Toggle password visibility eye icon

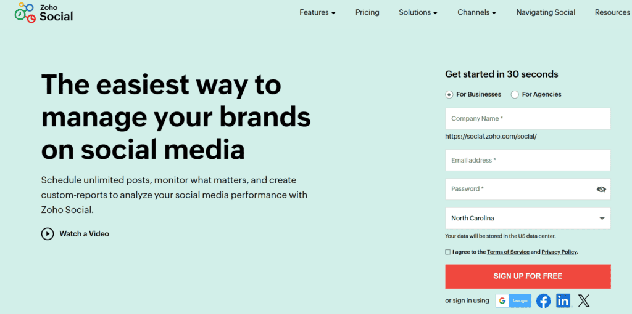tap(601, 190)
